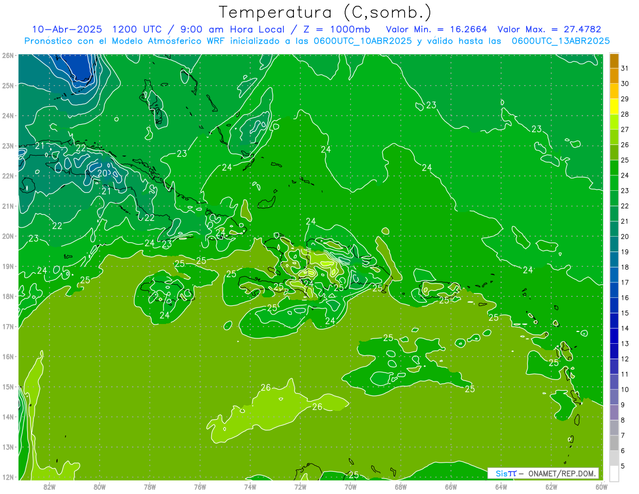Click 'Valor Min. = 16.2664' text

(437, 29)
